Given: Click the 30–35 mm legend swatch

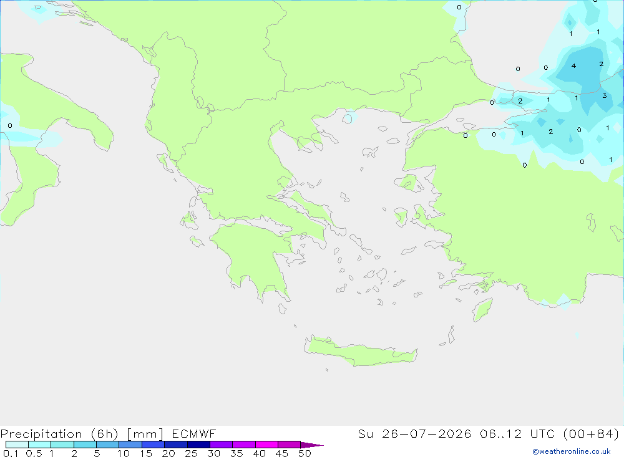Looking at the screenshot, I should point(222,445).
